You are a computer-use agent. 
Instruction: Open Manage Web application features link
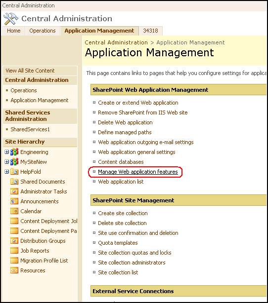[x=138, y=172]
